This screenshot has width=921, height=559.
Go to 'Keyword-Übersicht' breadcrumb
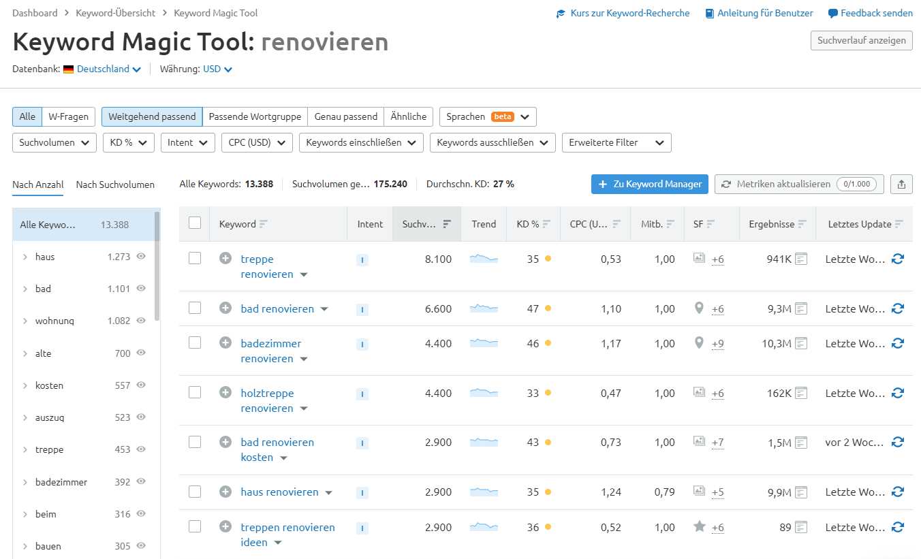116,13
